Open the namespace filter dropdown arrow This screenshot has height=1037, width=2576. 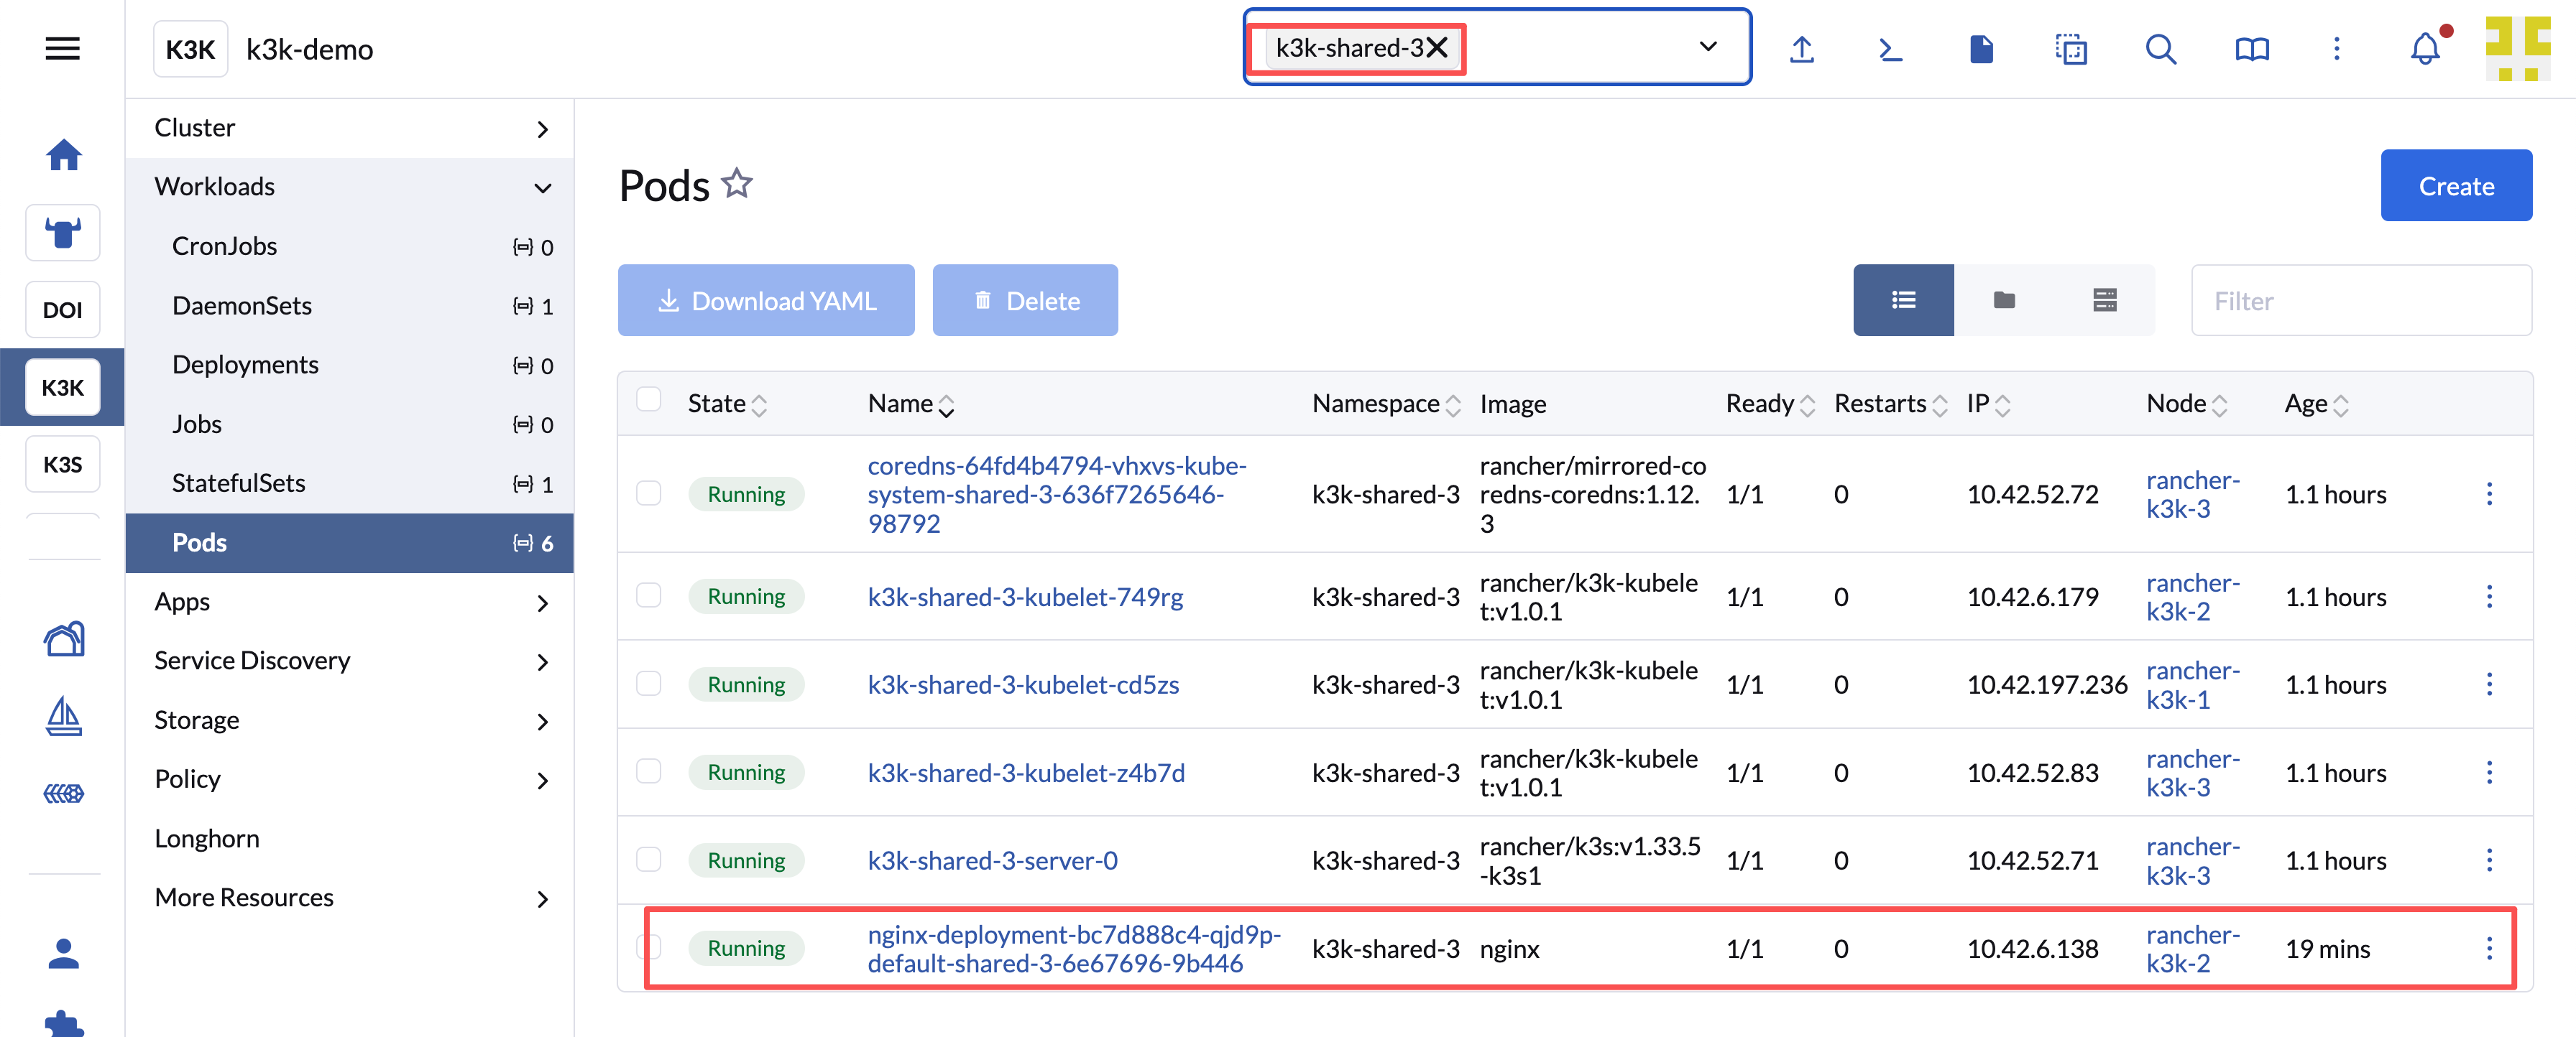1708,47
